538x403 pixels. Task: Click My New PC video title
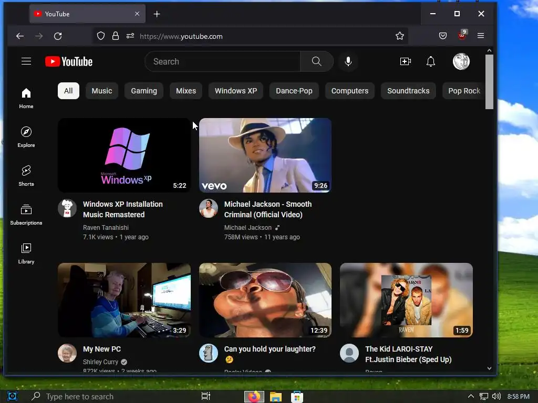(102, 349)
